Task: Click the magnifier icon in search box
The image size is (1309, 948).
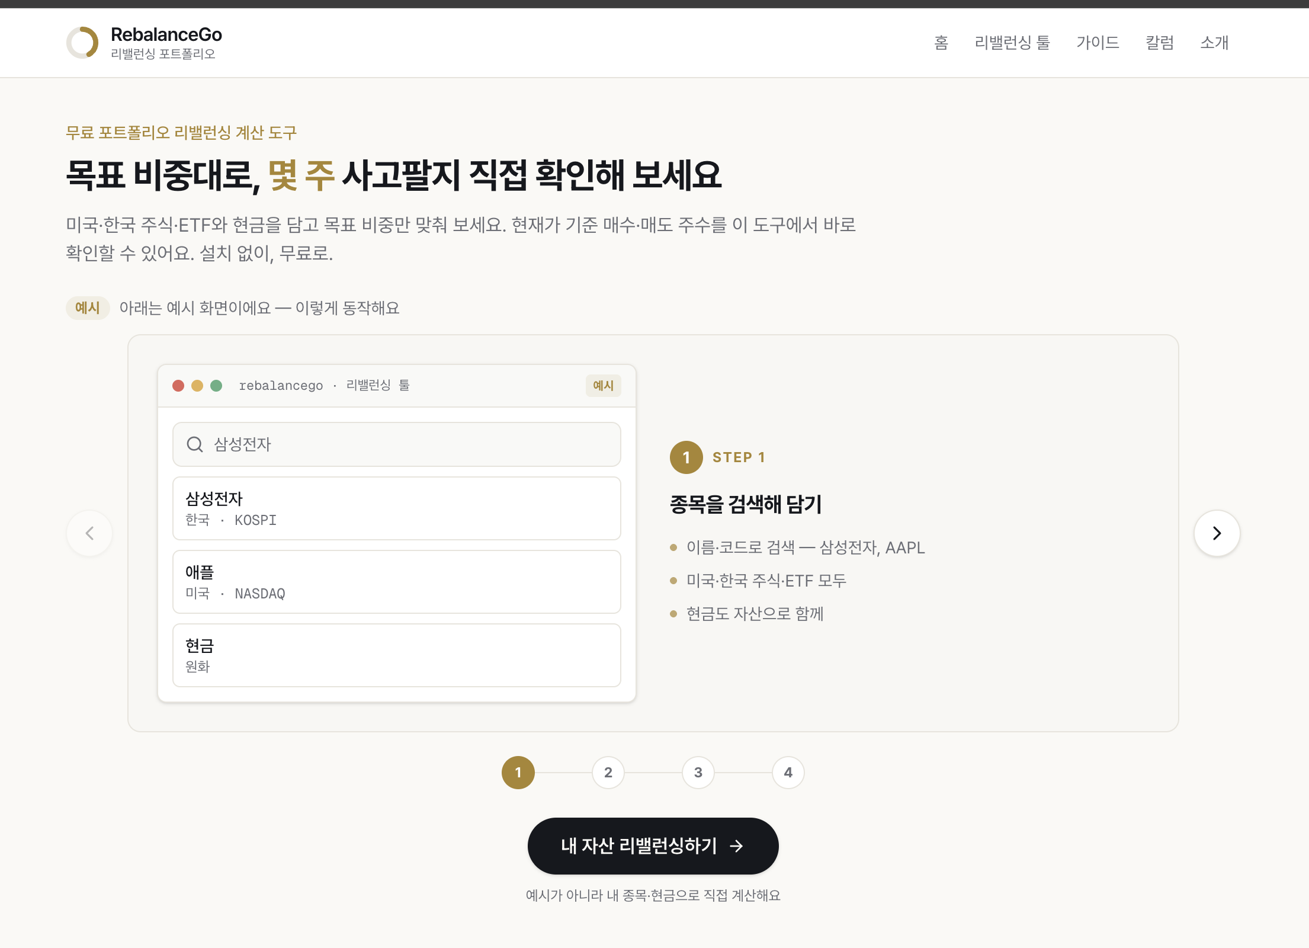Action: click(195, 444)
